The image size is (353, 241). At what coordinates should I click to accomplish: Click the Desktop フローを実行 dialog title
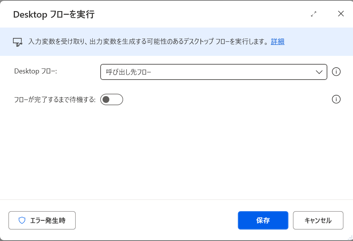coord(54,15)
